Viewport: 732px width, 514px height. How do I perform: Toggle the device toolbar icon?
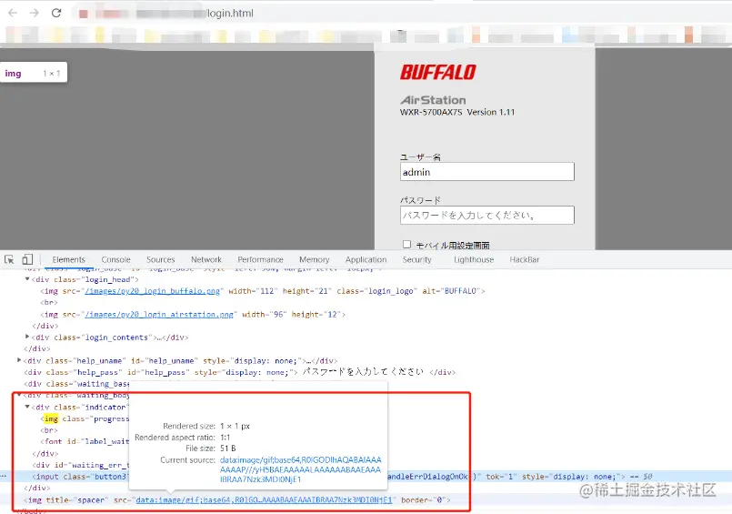click(27, 259)
